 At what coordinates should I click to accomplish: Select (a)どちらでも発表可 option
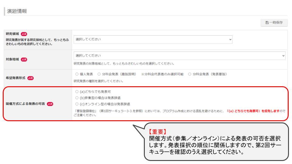click(x=77, y=91)
